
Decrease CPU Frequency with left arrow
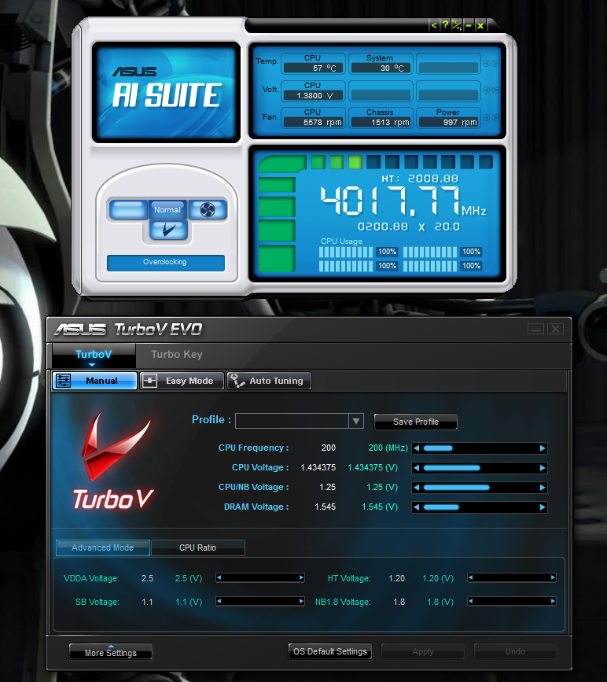[417, 448]
